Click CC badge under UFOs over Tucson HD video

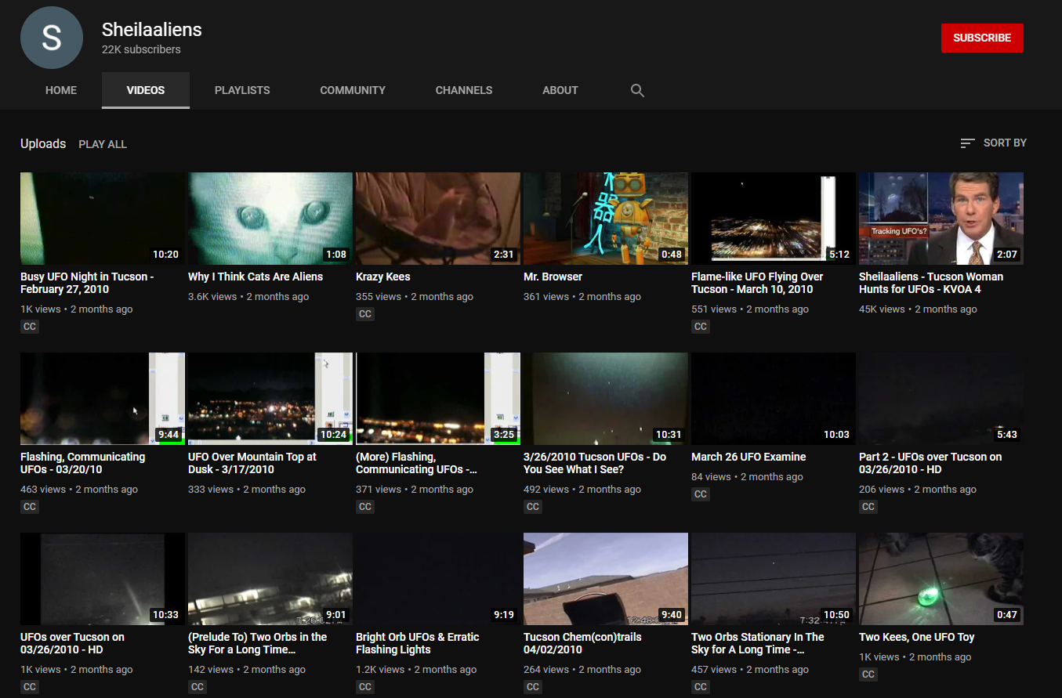[30, 687]
